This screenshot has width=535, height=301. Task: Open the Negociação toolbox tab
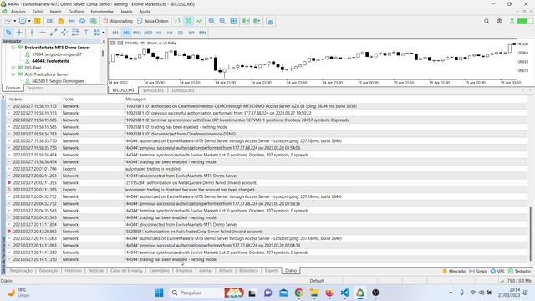tap(21, 271)
